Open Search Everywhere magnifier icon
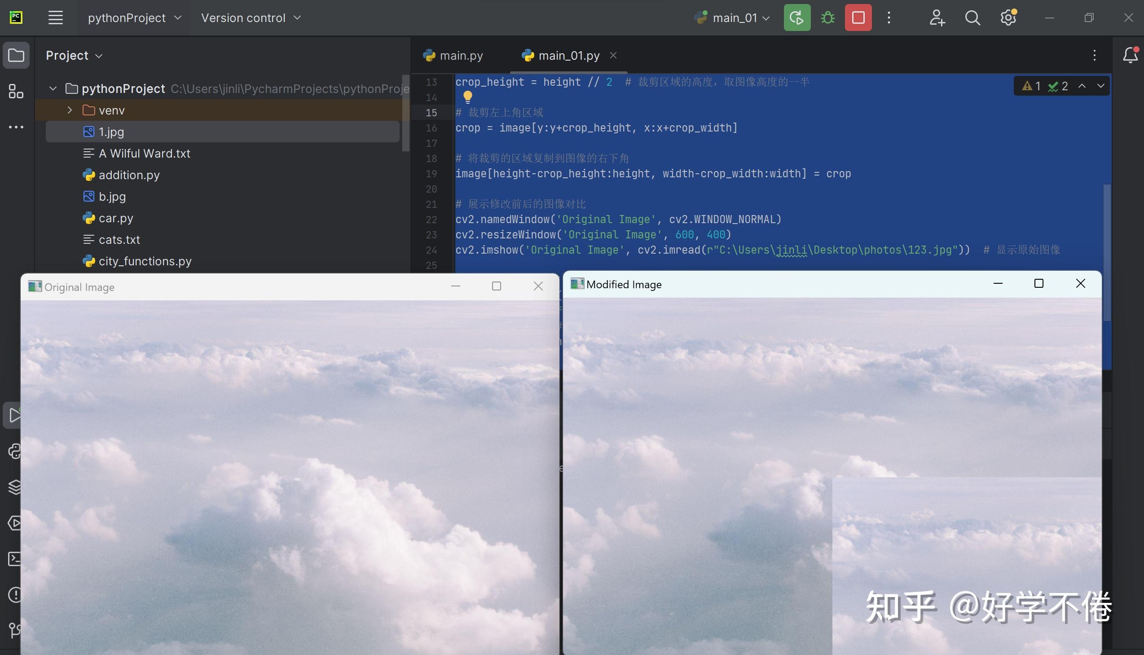 tap(972, 18)
